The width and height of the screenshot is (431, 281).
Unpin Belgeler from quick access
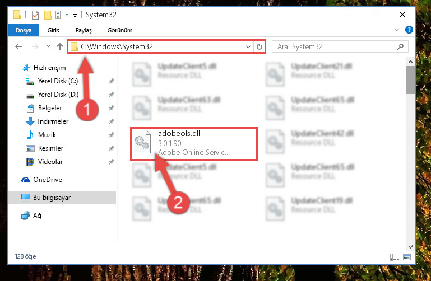111,108
